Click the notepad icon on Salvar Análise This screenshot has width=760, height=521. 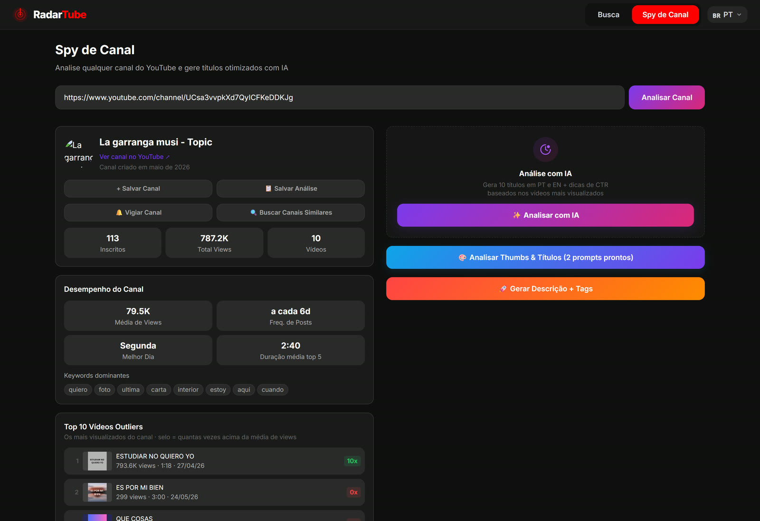268,189
